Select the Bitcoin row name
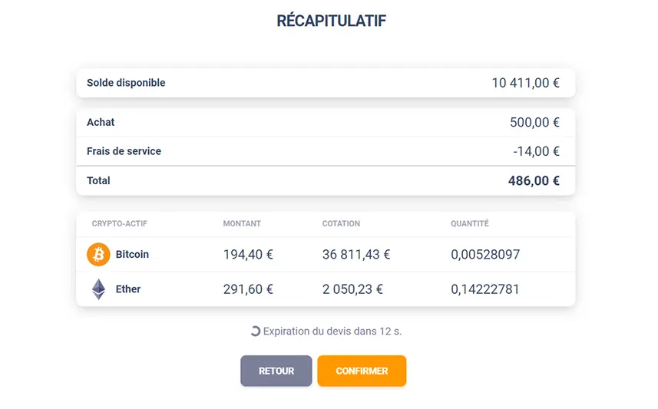The width and height of the screenshot is (658, 409). pos(132,254)
